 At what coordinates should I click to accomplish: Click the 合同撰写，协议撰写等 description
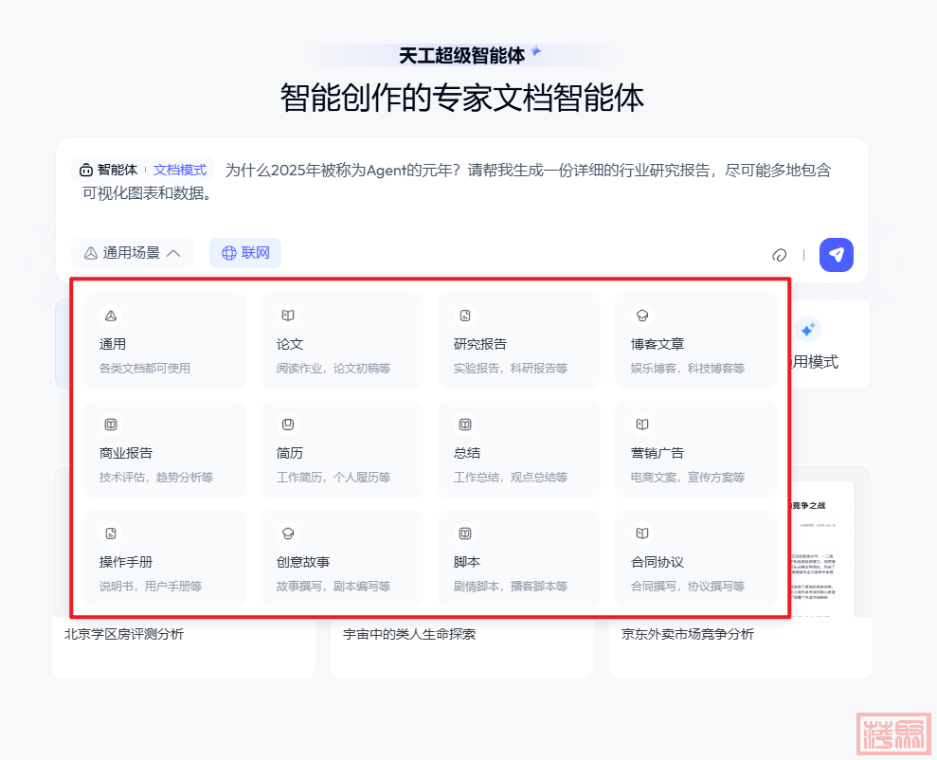click(x=688, y=587)
